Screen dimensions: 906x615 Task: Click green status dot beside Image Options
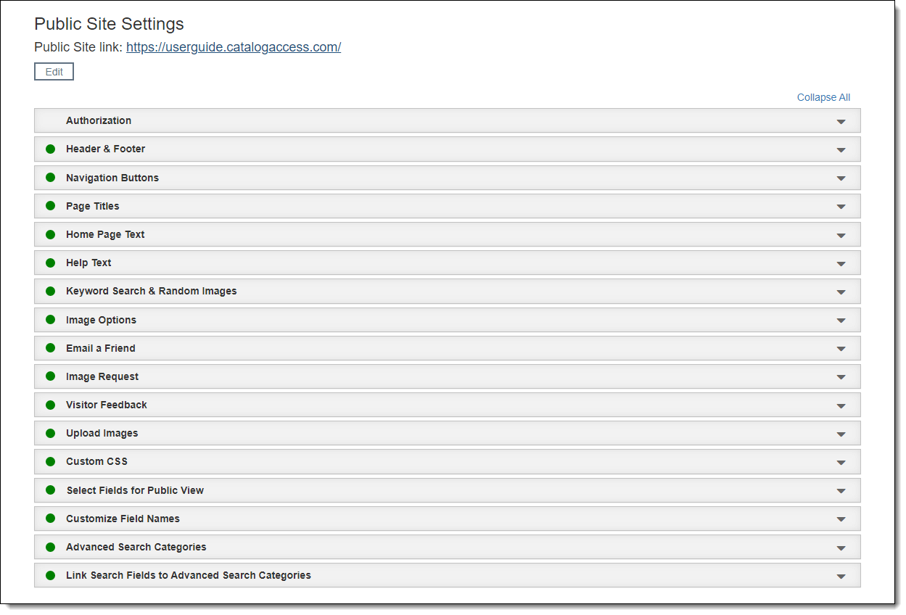pos(51,320)
